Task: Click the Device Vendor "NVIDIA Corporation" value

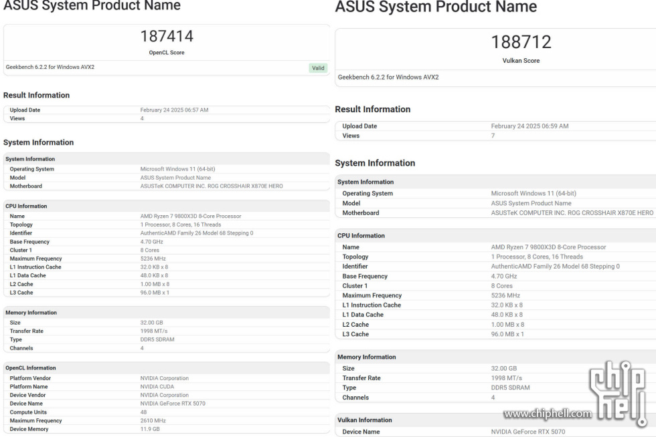Action: (x=165, y=395)
